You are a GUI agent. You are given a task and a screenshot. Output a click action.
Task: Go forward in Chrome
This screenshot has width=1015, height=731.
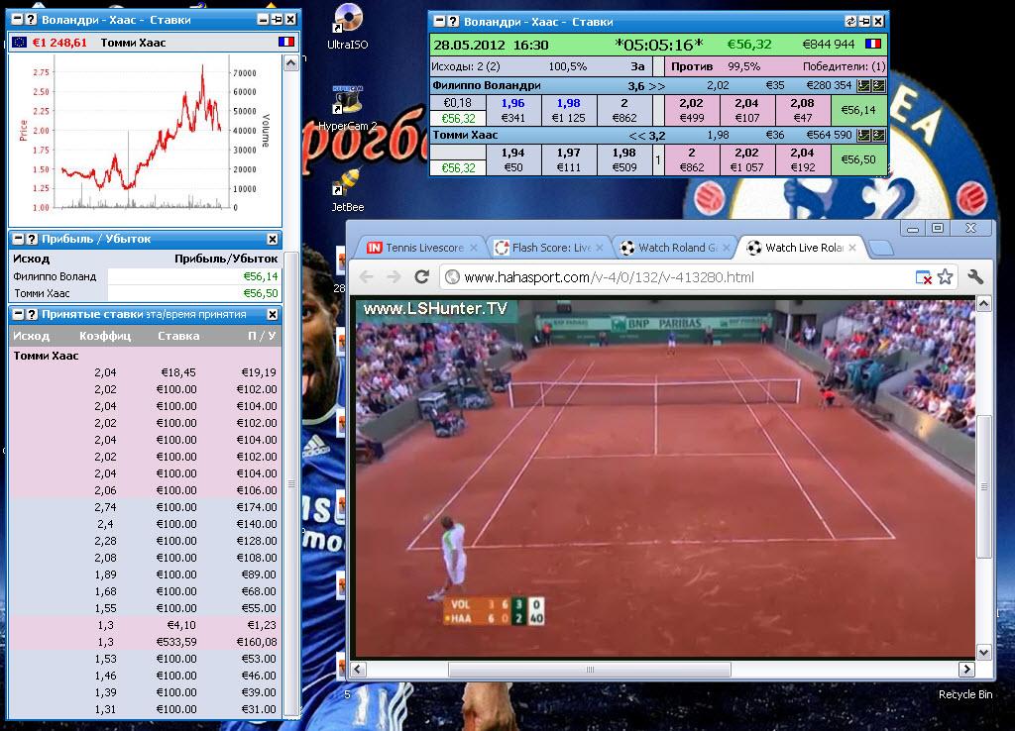[x=394, y=277]
